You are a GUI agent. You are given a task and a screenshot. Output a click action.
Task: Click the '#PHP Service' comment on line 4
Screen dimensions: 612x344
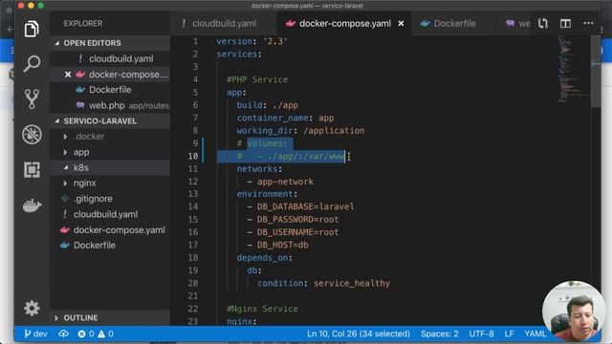click(x=257, y=79)
